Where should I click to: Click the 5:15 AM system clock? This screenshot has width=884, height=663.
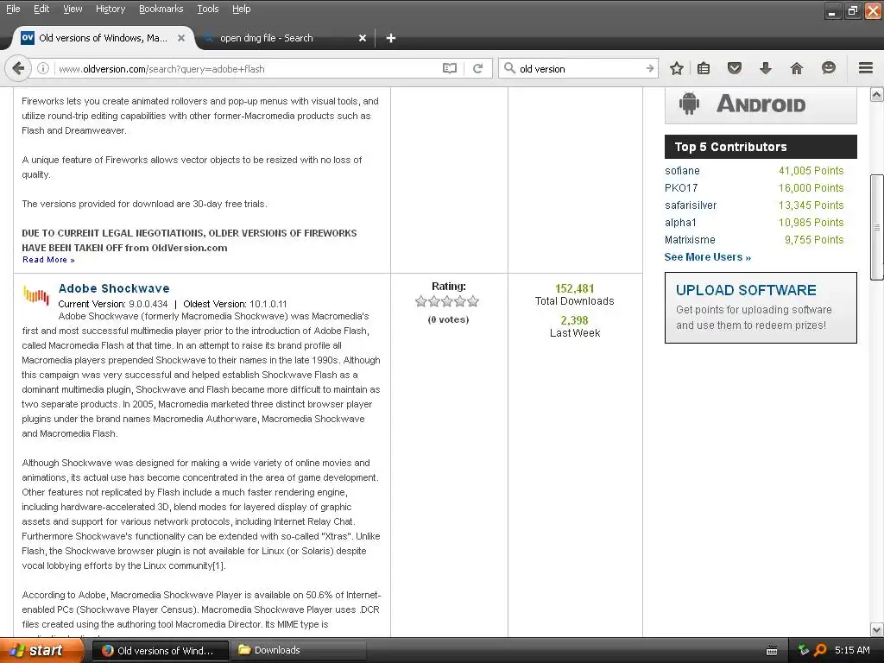(x=852, y=650)
